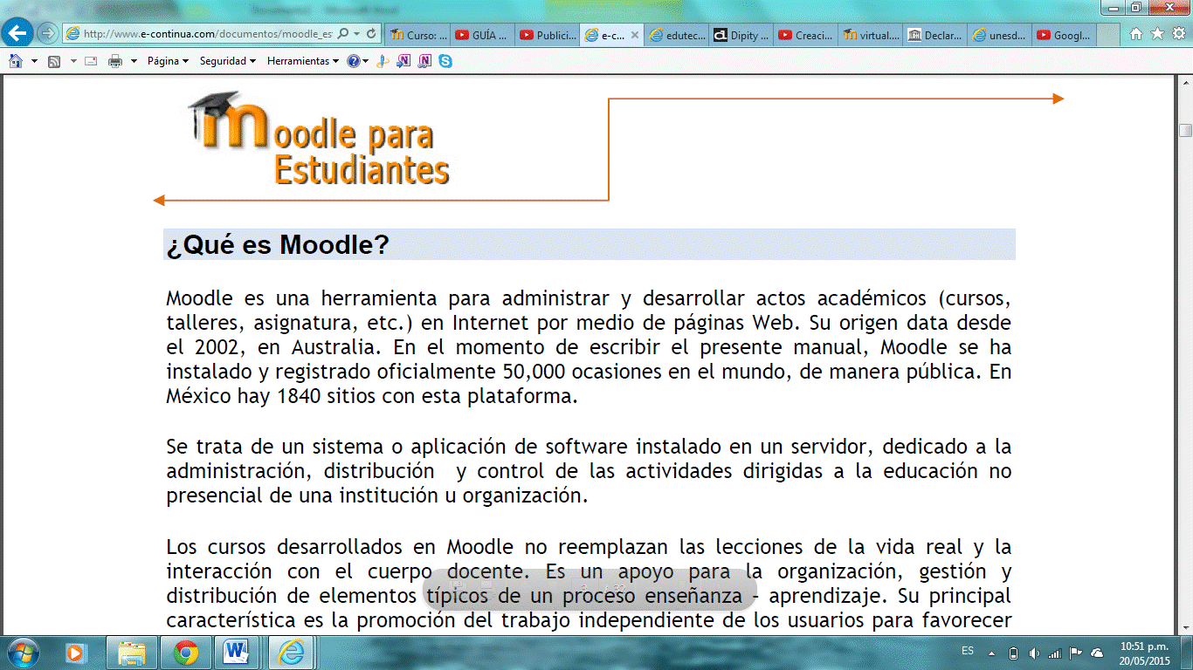Image resolution: width=1193 pixels, height=670 pixels.
Task: Click the Read mail envelope icon
Action: pyautogui.click(x=90, y=61)
